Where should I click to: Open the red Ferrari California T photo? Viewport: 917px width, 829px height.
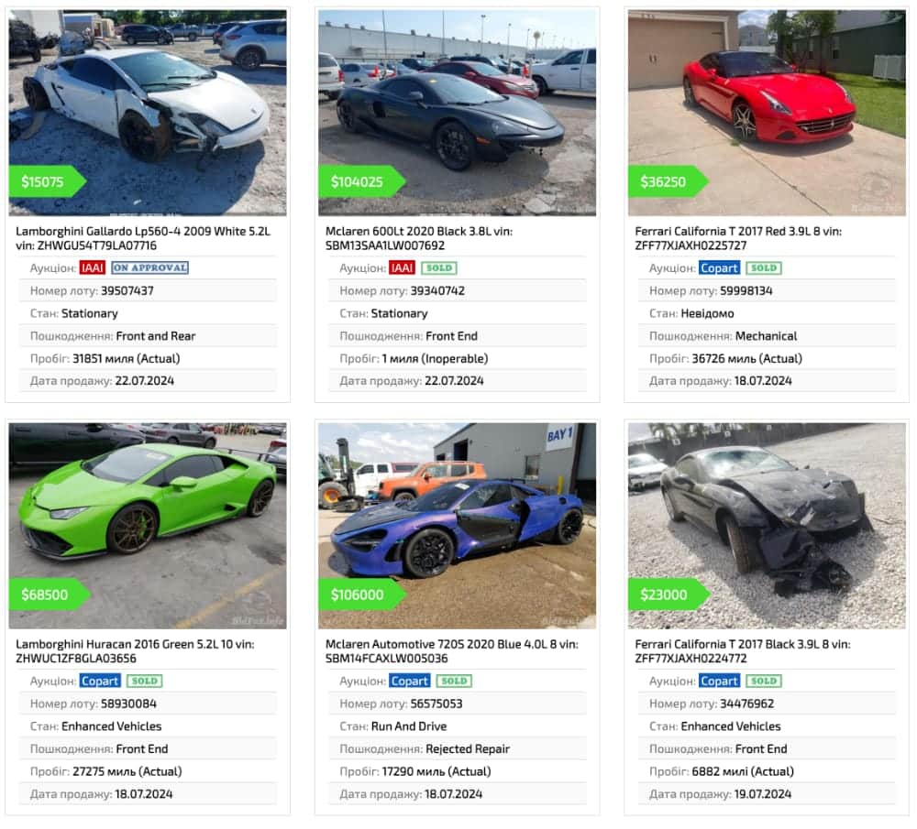tap(767, 112)
